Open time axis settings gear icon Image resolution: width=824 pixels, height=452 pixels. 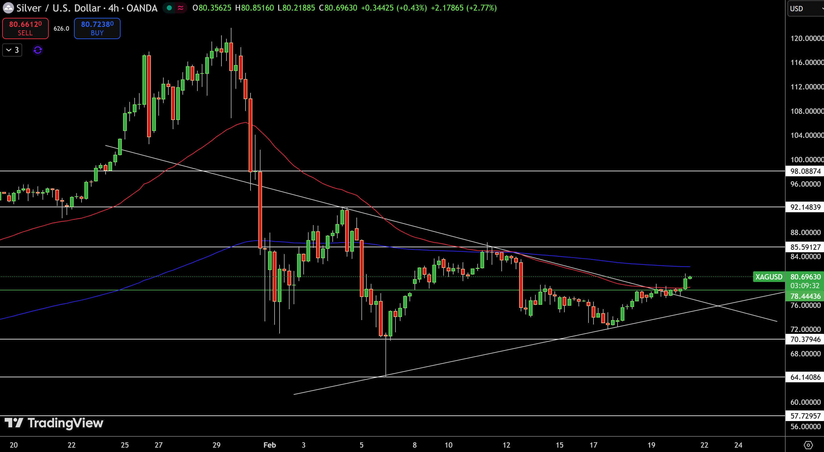pos(808,444)
